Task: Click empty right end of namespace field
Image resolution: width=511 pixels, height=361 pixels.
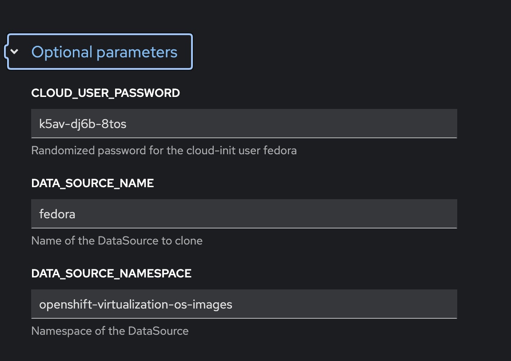Action: (x=400, y=304)
